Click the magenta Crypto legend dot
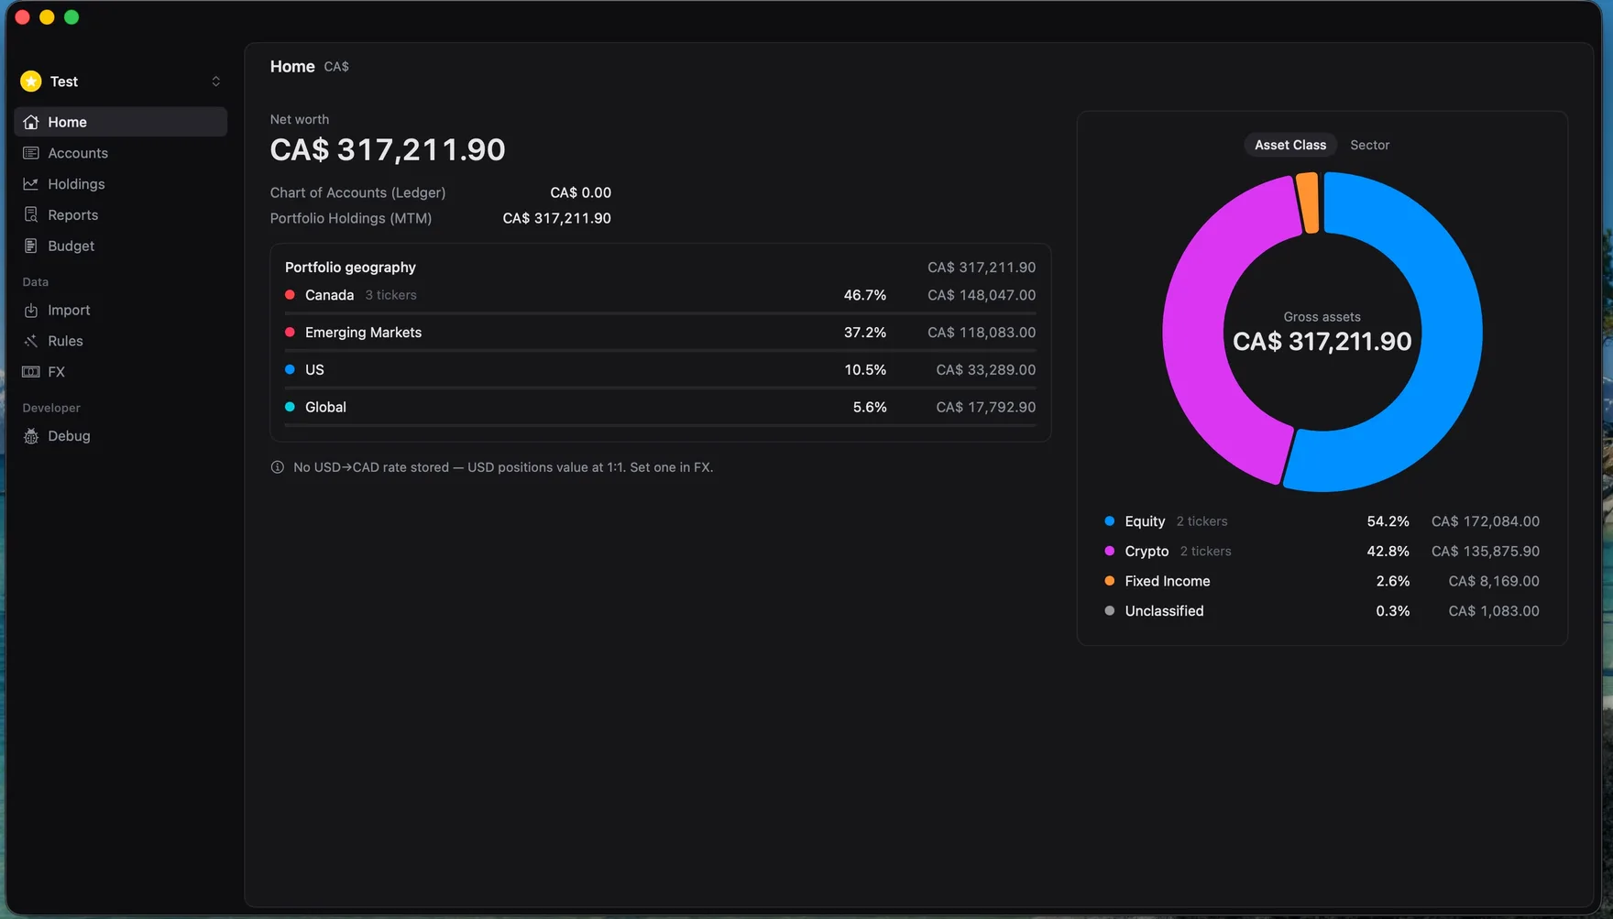Image resolution: width=1613 pixels, height=919 pixels. tap(1110, 552)
